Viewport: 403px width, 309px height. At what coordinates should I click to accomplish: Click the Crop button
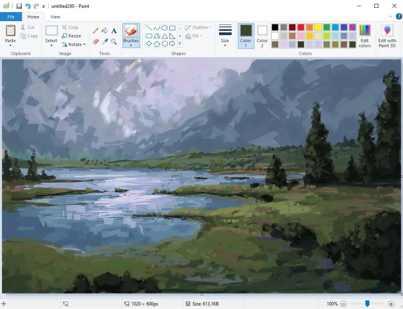[x=70, y=27]
